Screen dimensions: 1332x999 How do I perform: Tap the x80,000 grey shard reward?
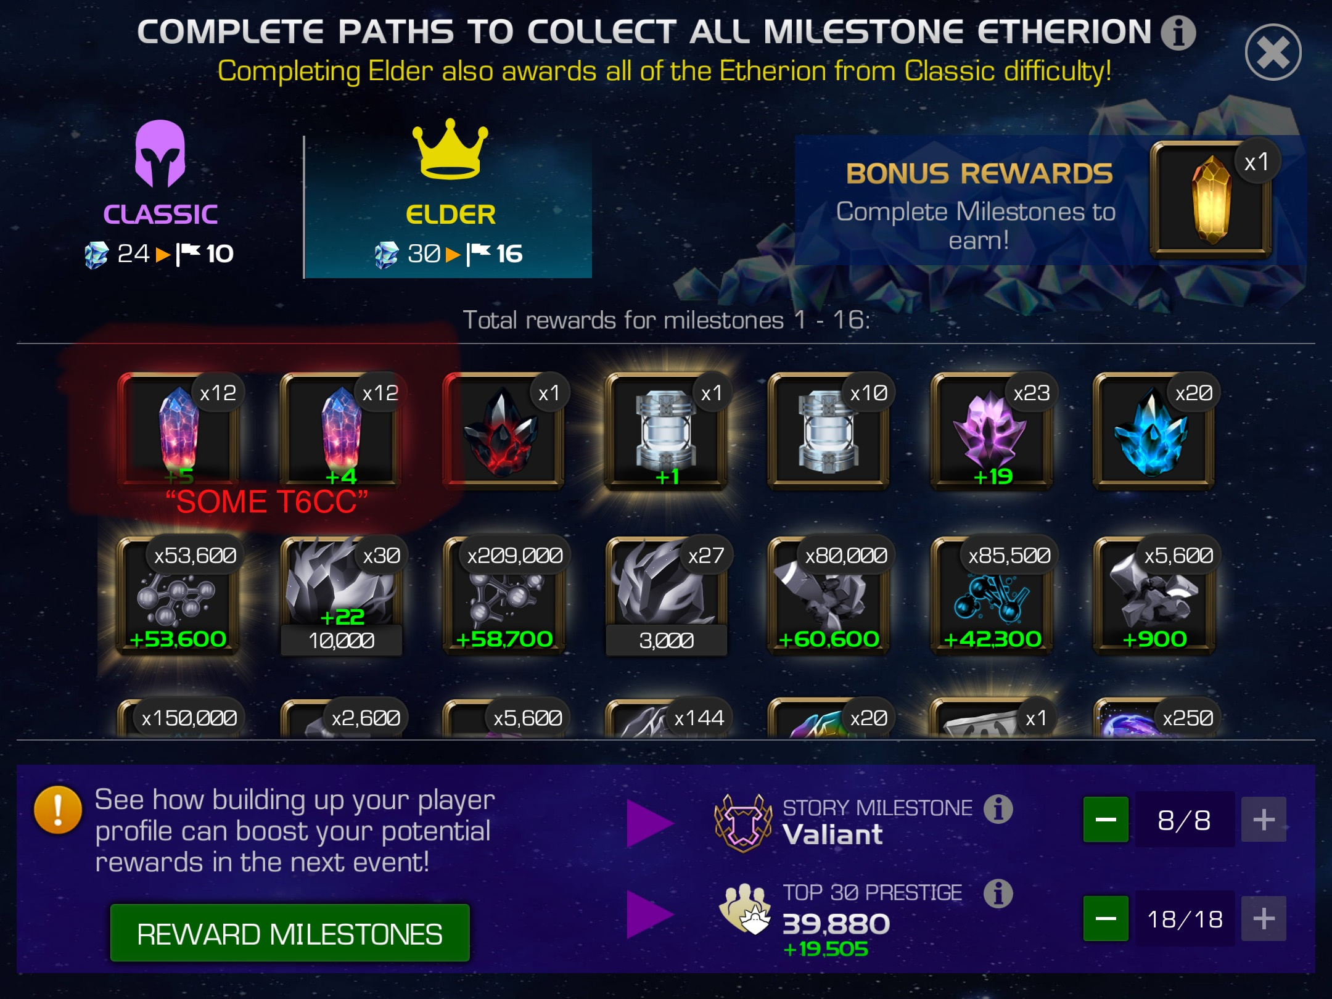pyautogui.click(x=828, y=594)
